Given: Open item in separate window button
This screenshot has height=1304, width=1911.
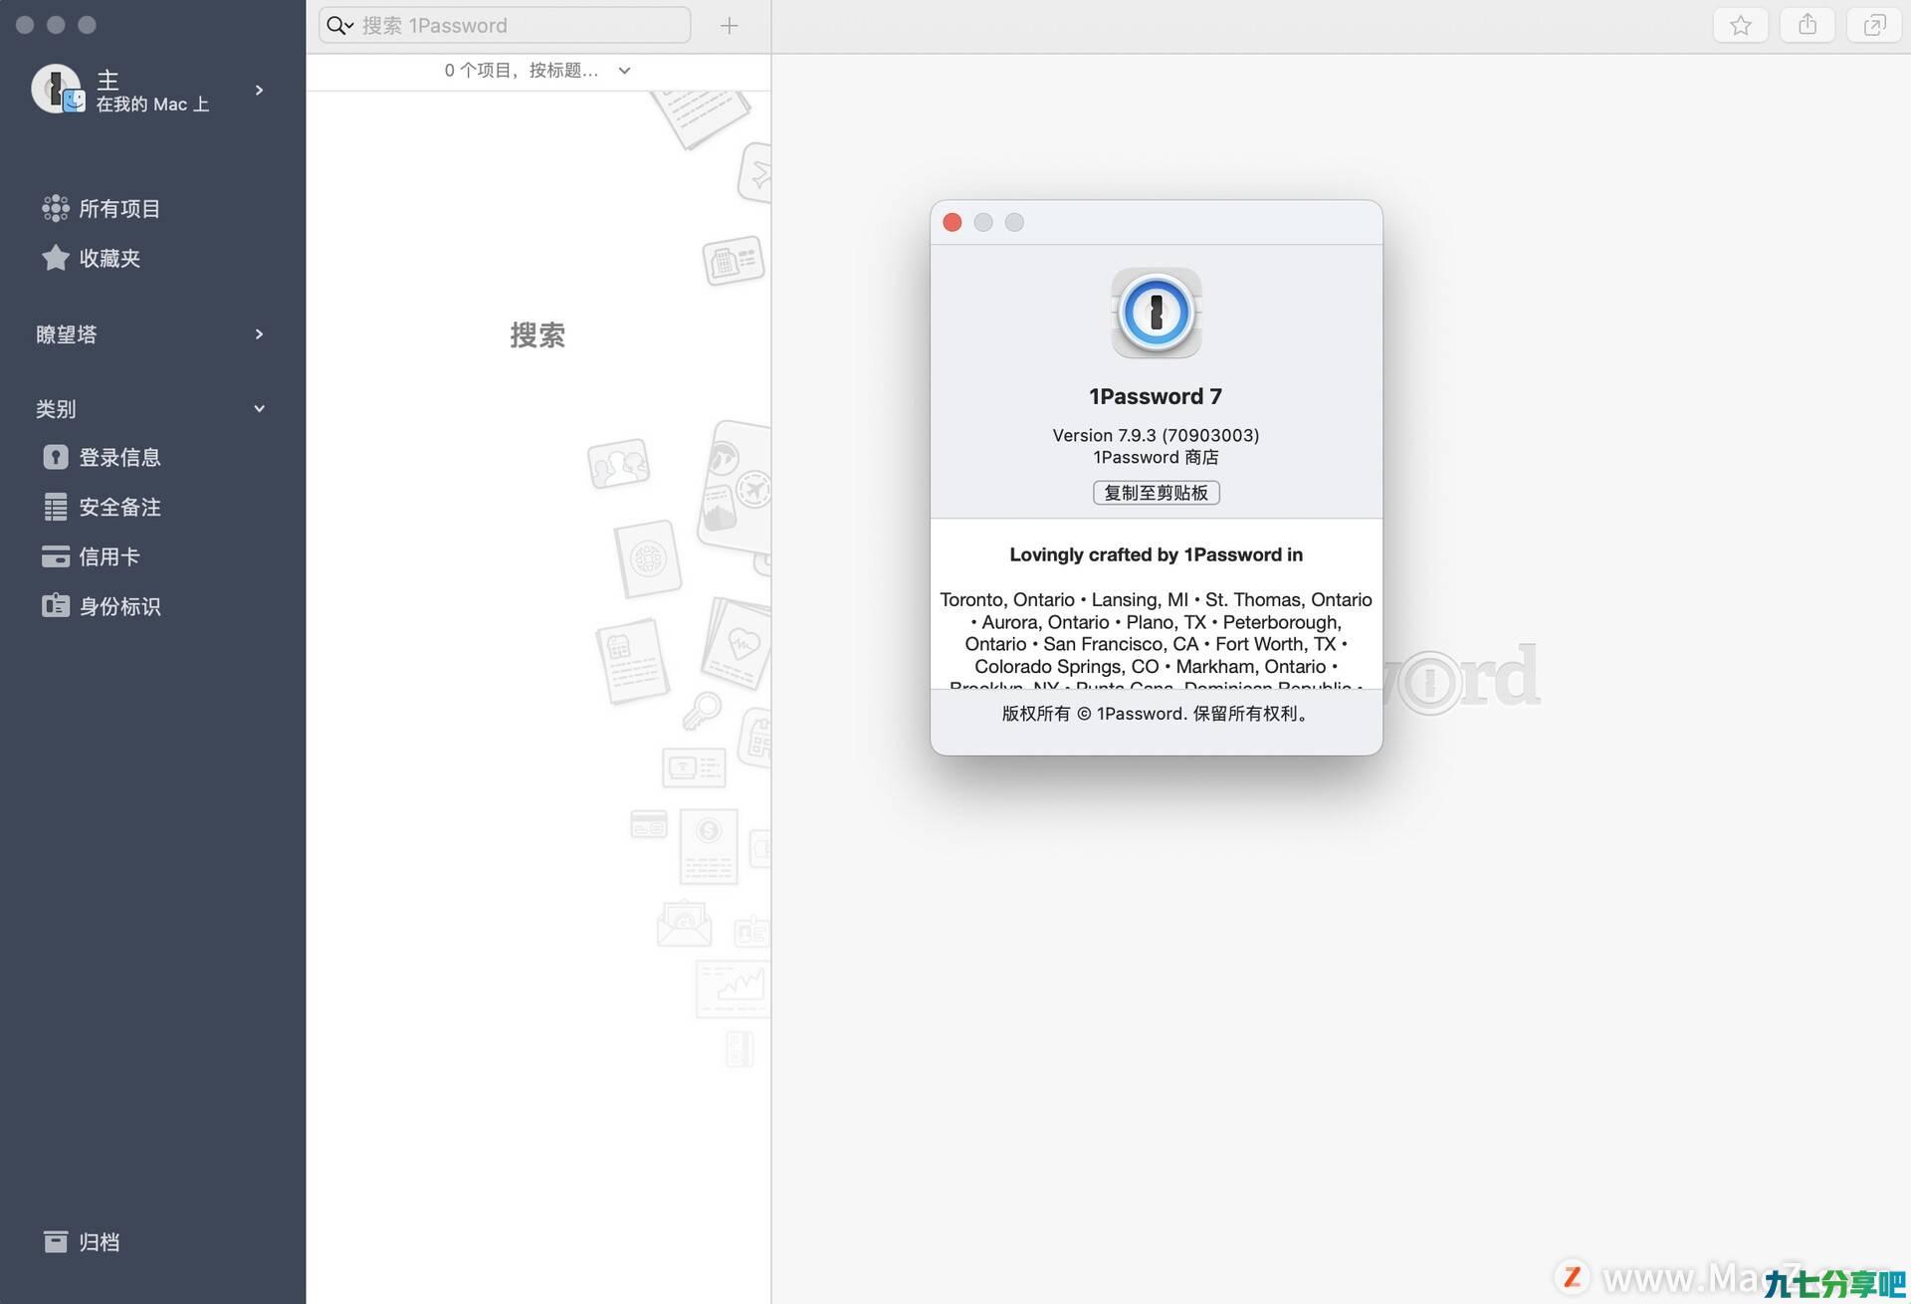Looking at the screenshot, I should click(1874, 25).
